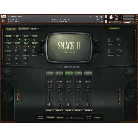Flip the TRANS effect toggle switch
This screenshot has height=138, width=138.
(34, 40)
